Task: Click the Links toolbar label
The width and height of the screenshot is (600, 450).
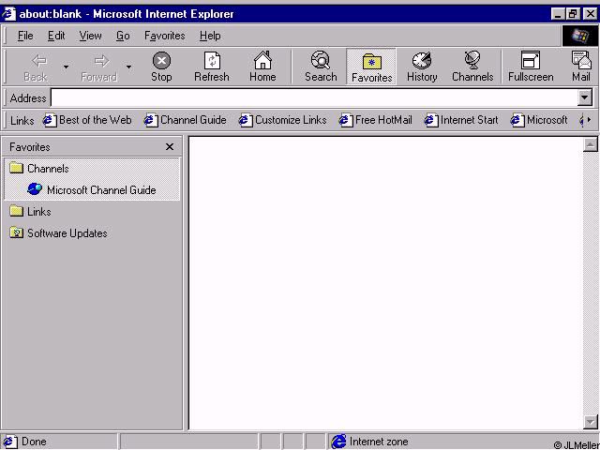Action: click(x=22, y=121)
